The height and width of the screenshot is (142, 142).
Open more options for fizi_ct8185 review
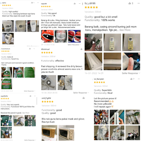click(139, 3)
